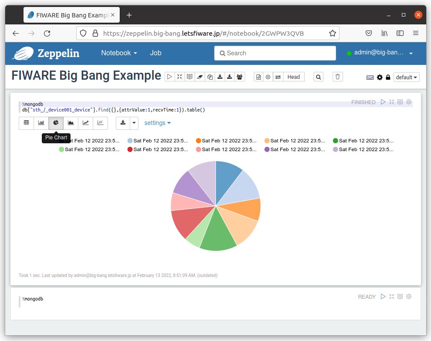Open interpreter binding gear icon
The height and width of the screenshot is (341, 431).
(380, 77)
